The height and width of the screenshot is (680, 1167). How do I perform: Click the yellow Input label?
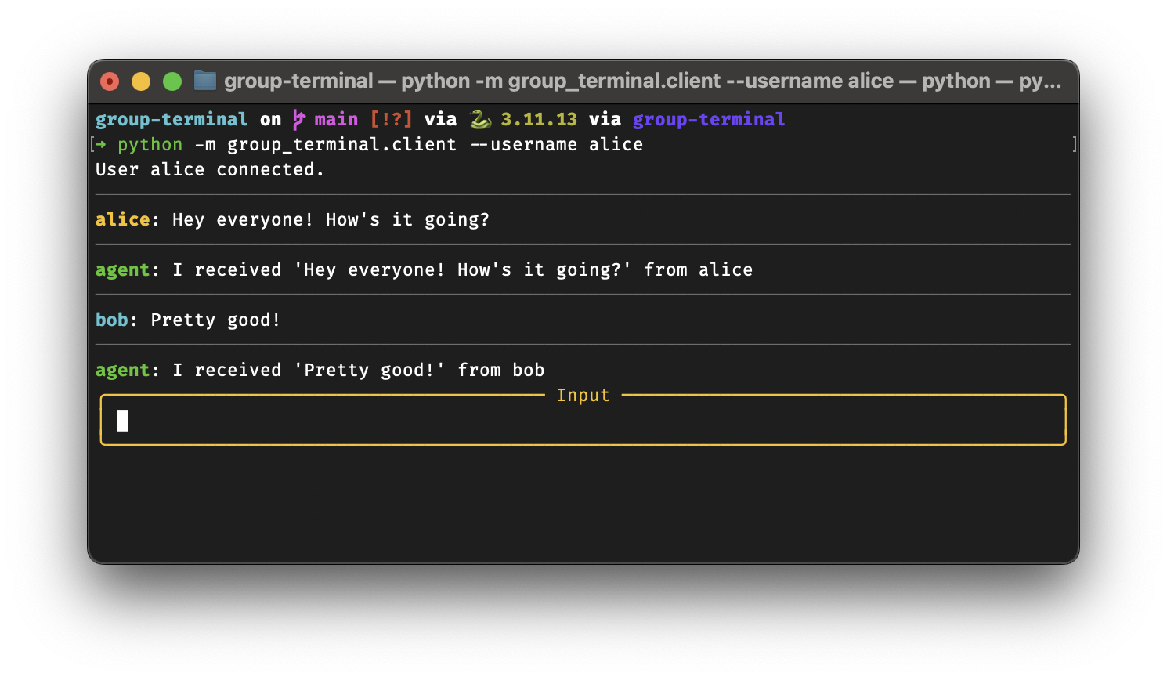point(583,396)
